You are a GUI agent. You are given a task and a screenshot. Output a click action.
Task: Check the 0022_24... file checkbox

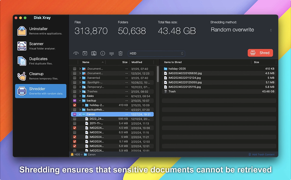pyautogui.click(x=75, y=119)
